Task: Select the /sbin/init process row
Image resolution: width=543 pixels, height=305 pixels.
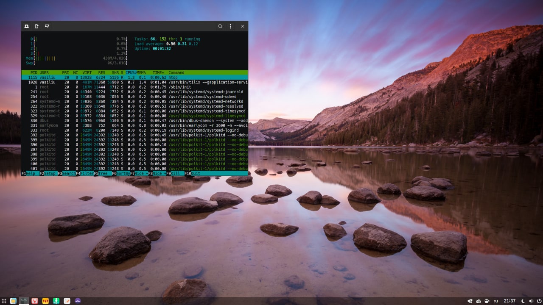Action: (x=134, y=87)
